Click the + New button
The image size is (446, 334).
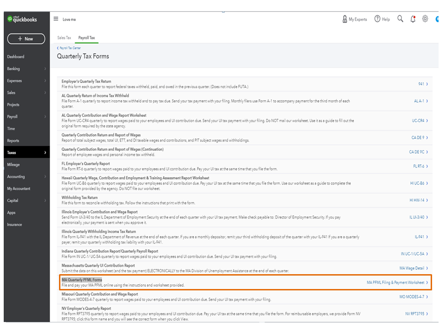[x=26, y=39]
